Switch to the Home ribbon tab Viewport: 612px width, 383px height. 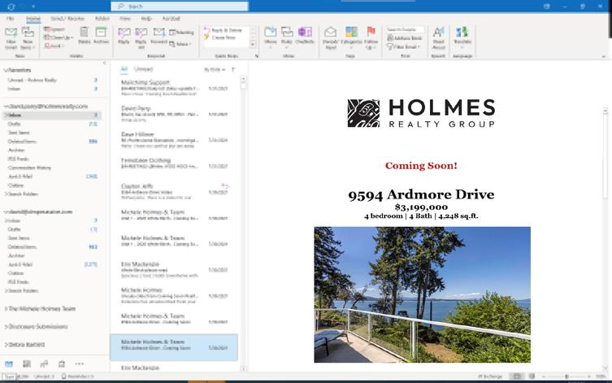pos(33,19)
